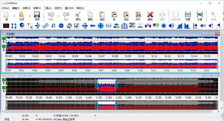Viewport: 224px width, 121px height.
Task: Click the horizontal scrollbar right arrow at bottom
Action: (x=218, y=111)
